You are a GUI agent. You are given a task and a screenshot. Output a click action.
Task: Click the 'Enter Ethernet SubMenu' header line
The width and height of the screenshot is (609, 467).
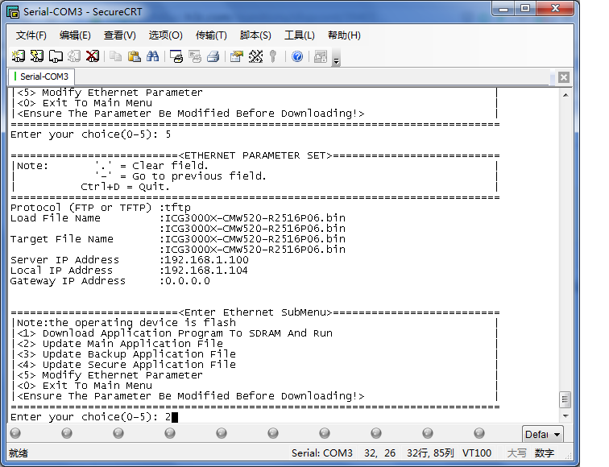[255, 312]
